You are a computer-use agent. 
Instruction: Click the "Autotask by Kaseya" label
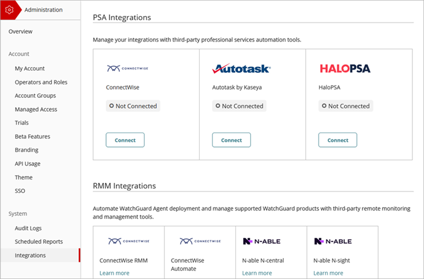237,87
